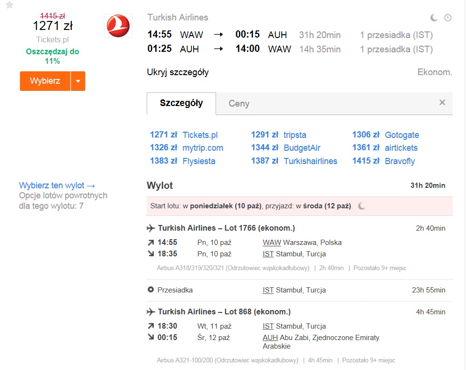
Task: Click the WAW airport code in Lot 1766
Action: (272, 243)
